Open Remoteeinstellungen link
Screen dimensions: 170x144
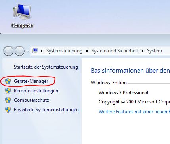(x=36, y=91)
